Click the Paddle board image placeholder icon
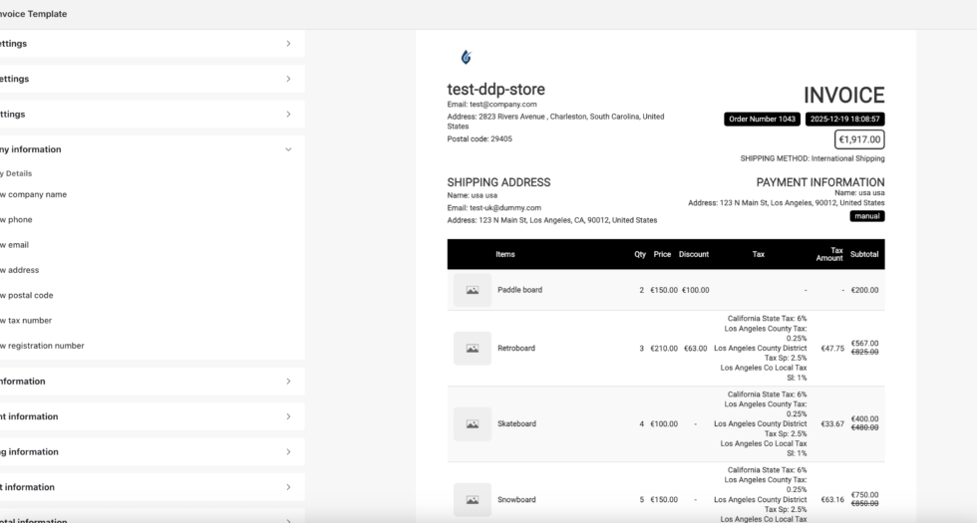Viewport: 977px width, 523px height. point(472,290)
